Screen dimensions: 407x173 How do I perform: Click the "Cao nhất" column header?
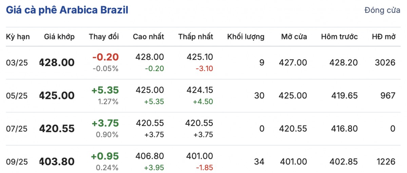tap(148, 37)
